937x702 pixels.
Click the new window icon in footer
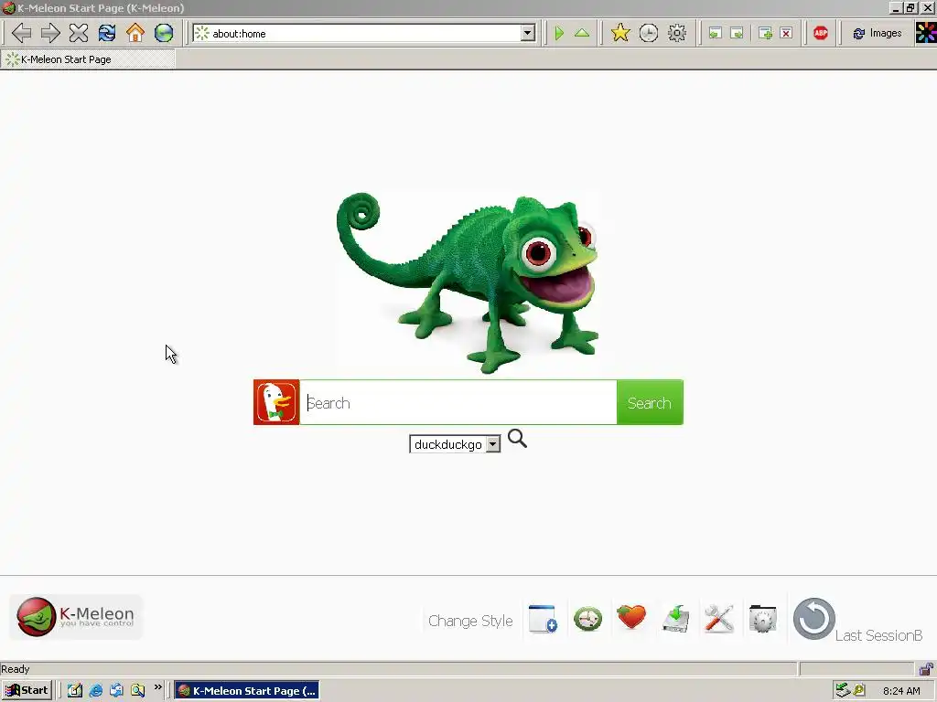click(544, 619)
